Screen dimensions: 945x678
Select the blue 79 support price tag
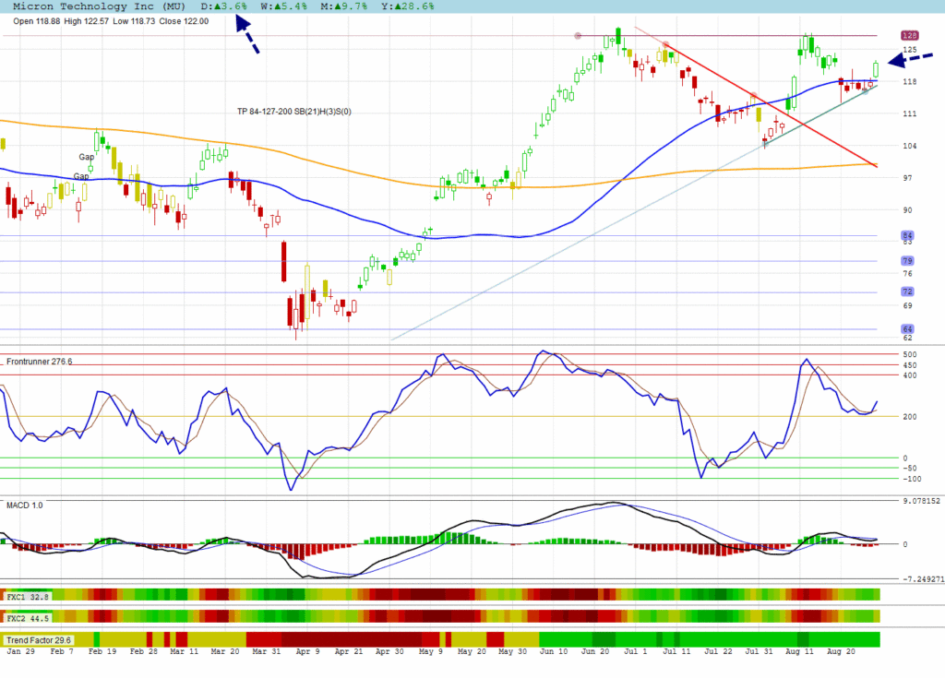click(908, 261)
